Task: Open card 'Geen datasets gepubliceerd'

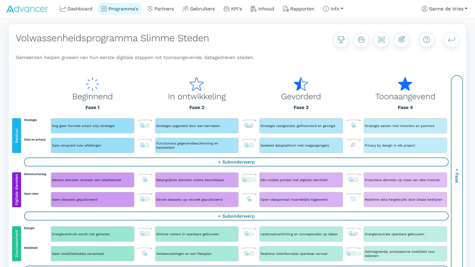Action: click(92, 199)
